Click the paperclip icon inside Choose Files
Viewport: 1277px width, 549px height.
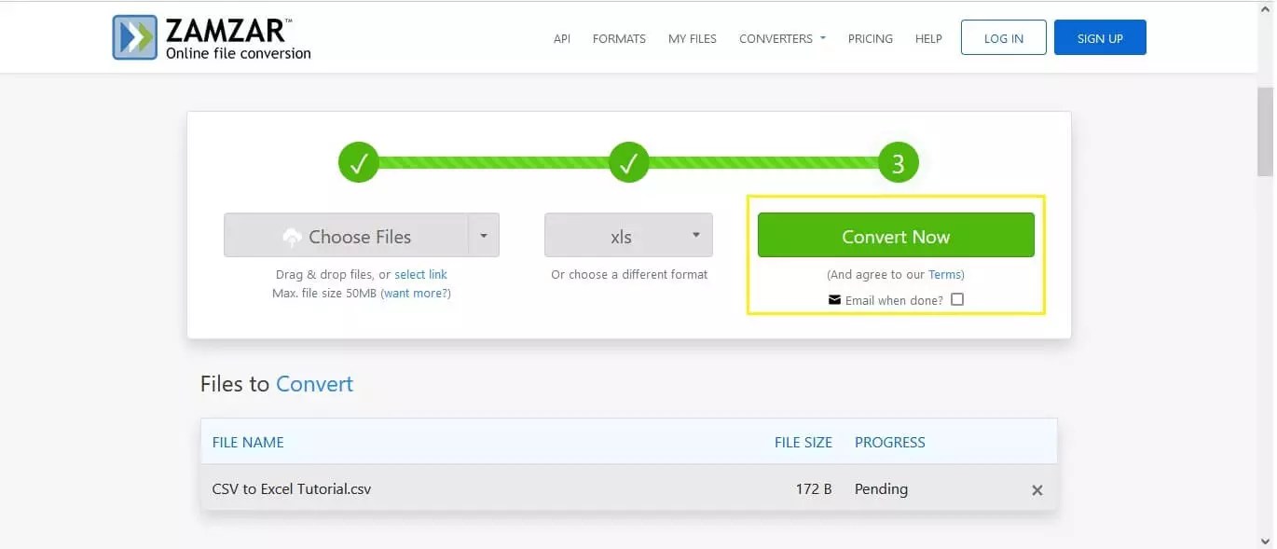292,237
